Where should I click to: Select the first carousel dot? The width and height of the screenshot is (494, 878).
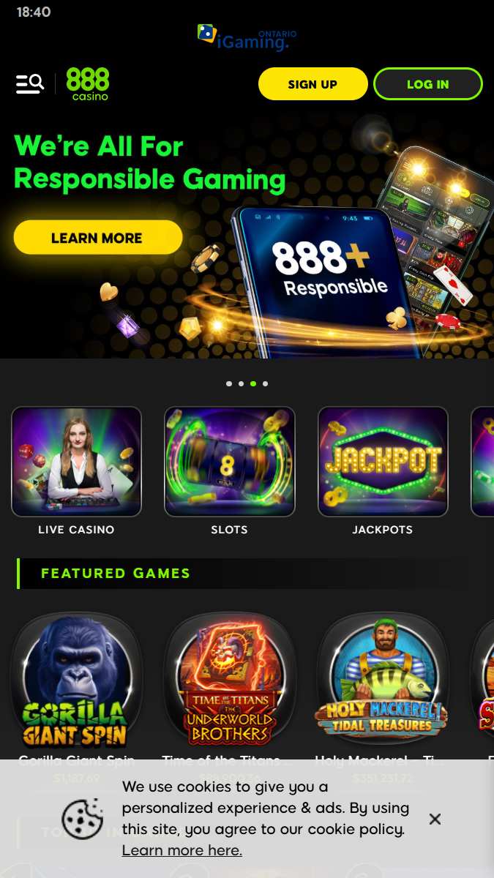pyautogui.click(x=229, y=383)
